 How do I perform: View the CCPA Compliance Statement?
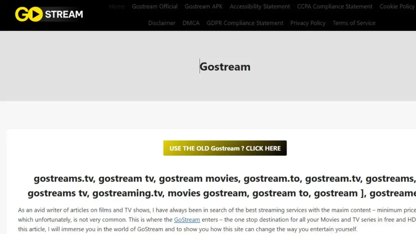(x=334, y=6)
